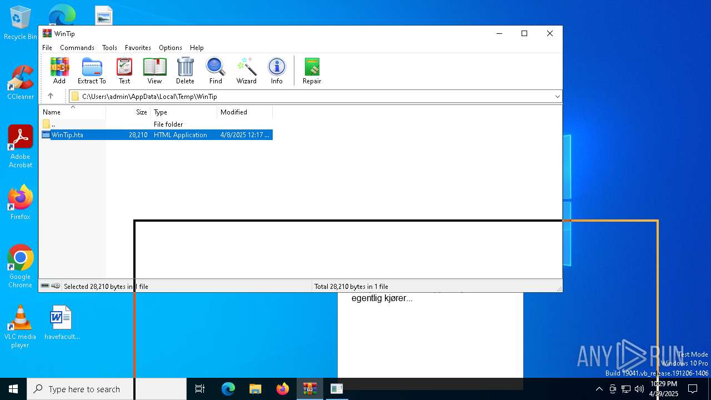Open the Options menu

(x=171, y=48)
